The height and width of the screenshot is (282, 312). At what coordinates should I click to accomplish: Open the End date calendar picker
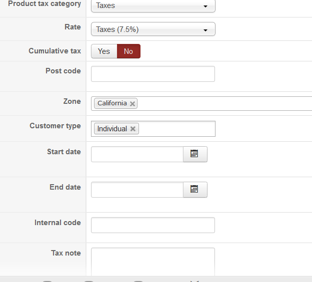point(195,190)
